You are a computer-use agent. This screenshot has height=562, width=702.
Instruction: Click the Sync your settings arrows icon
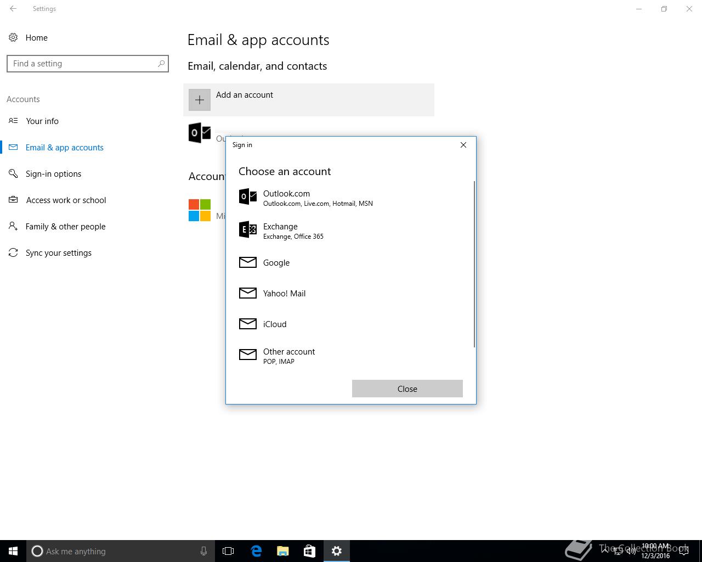pos(13,252)
